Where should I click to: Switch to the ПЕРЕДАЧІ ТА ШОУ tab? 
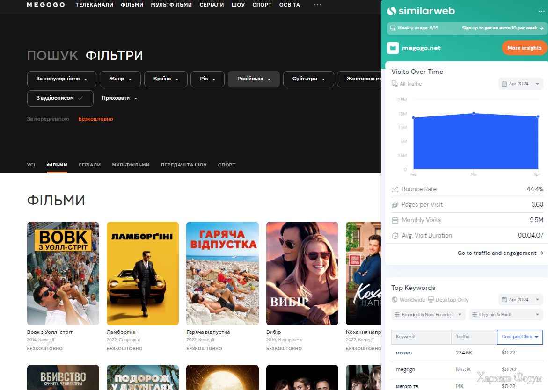(184, 165)
